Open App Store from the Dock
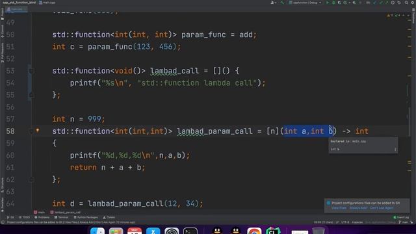416x234 pixels. tap(153, 231)
